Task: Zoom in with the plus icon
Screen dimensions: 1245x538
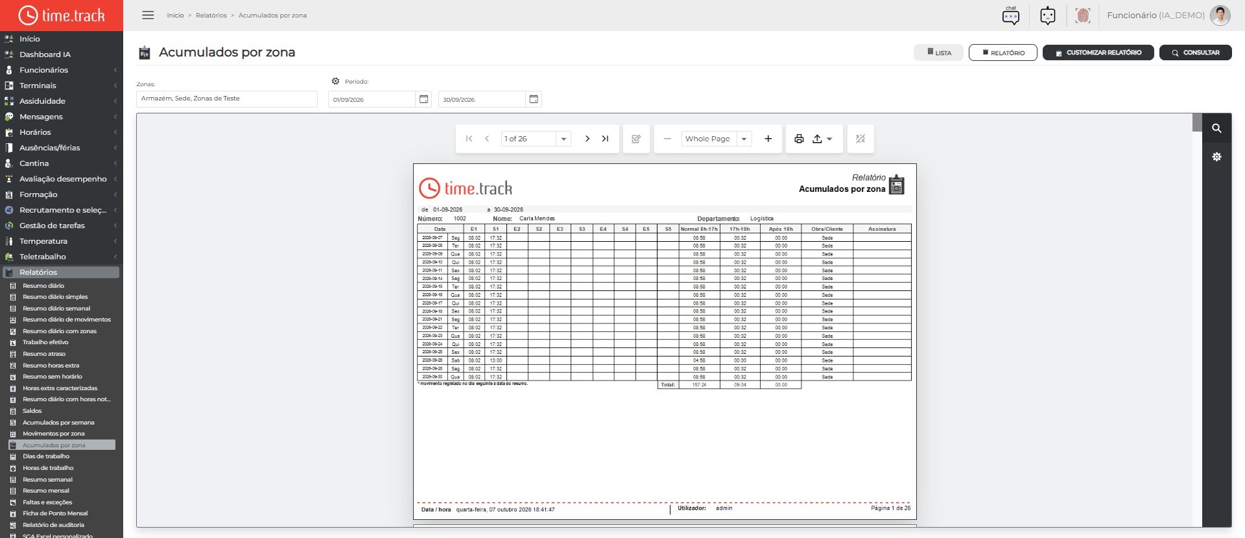Action: (x=768, y=139)
